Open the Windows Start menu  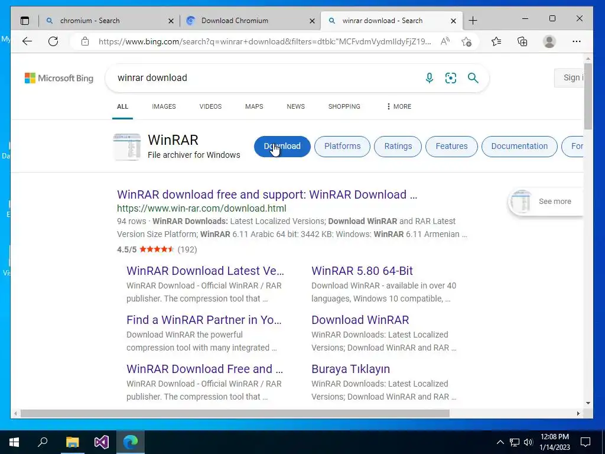(14, 442)
